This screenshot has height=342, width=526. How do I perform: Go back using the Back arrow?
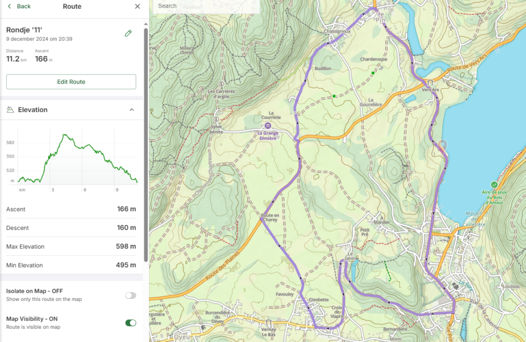point(19,7)
